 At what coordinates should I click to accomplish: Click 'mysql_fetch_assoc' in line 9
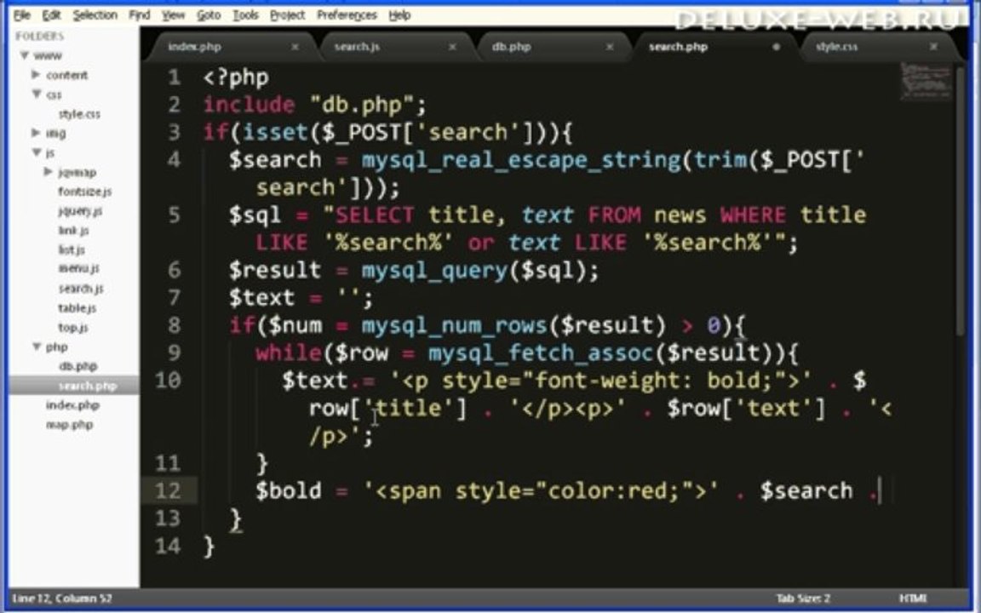[541, 352]
